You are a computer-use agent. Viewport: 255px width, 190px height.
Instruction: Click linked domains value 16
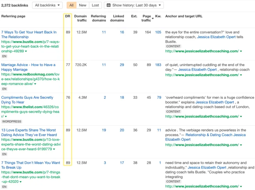tap(122, 32)
